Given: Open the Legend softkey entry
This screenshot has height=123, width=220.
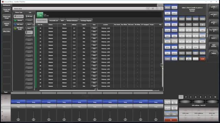Looking at the screenshot, I should [213, 38].
